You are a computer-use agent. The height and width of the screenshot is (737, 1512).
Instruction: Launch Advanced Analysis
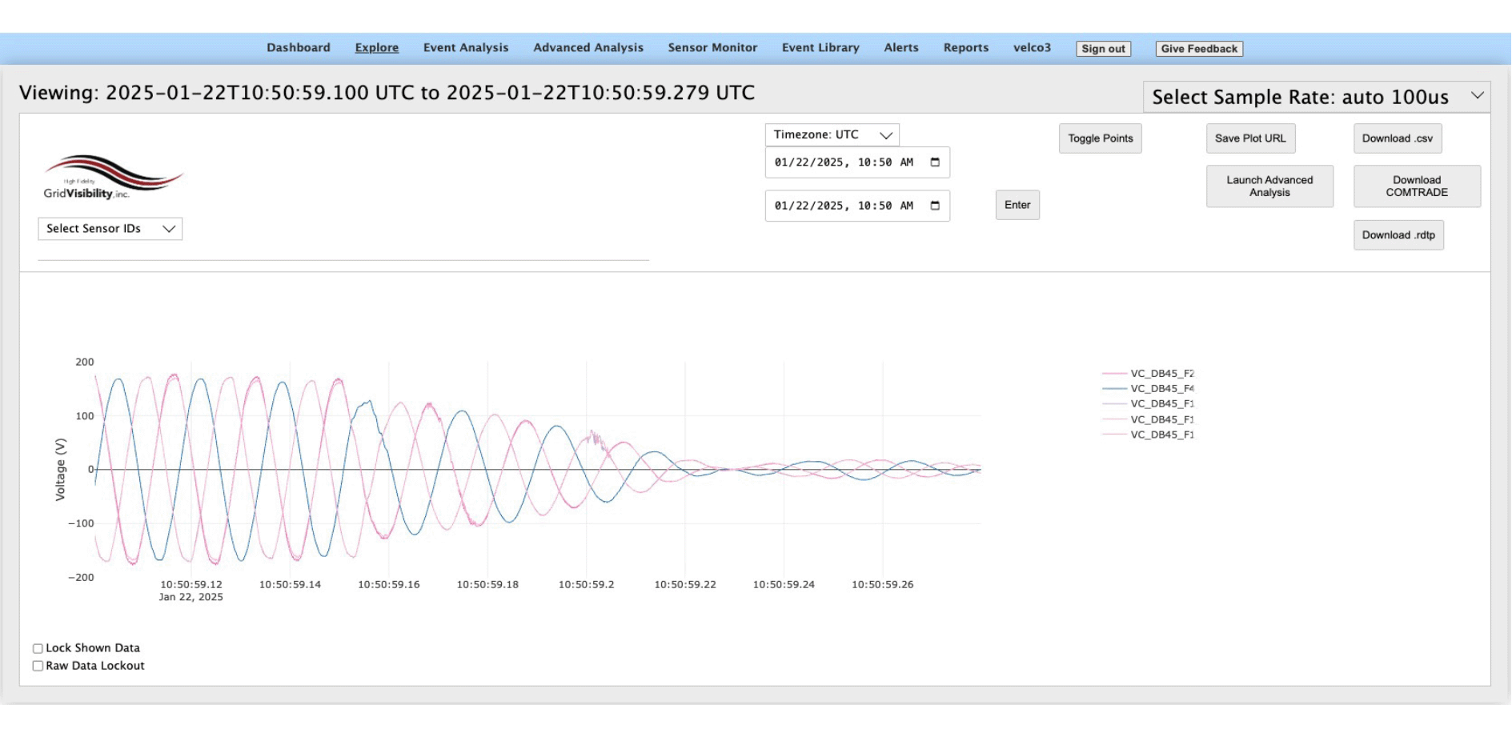click(x=1269, y=186)
